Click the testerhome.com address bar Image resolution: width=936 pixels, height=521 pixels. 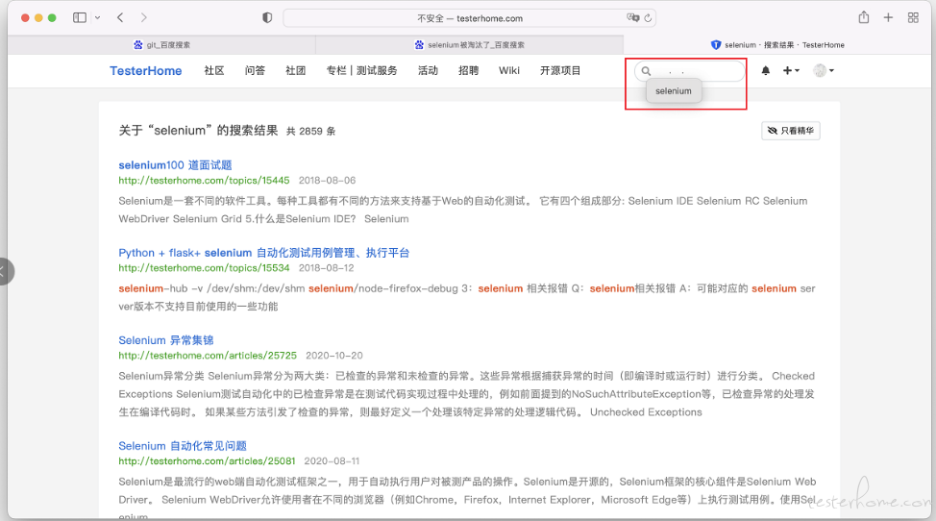(x=469, y=18)
